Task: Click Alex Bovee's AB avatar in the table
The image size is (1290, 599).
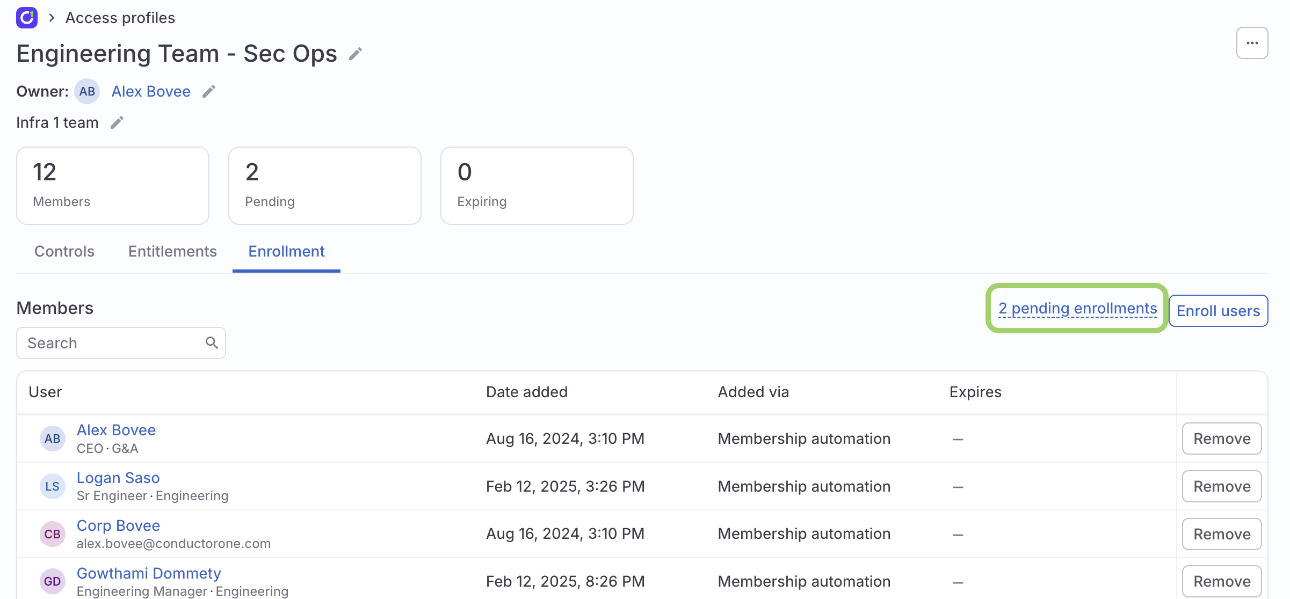Action: click(52, 439)
